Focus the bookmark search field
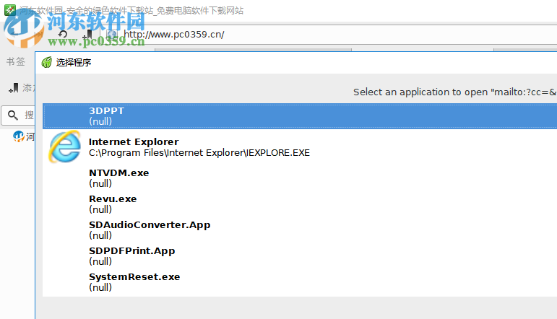The height and width of the screenshot is (319, 557). (x=19, y=115)
